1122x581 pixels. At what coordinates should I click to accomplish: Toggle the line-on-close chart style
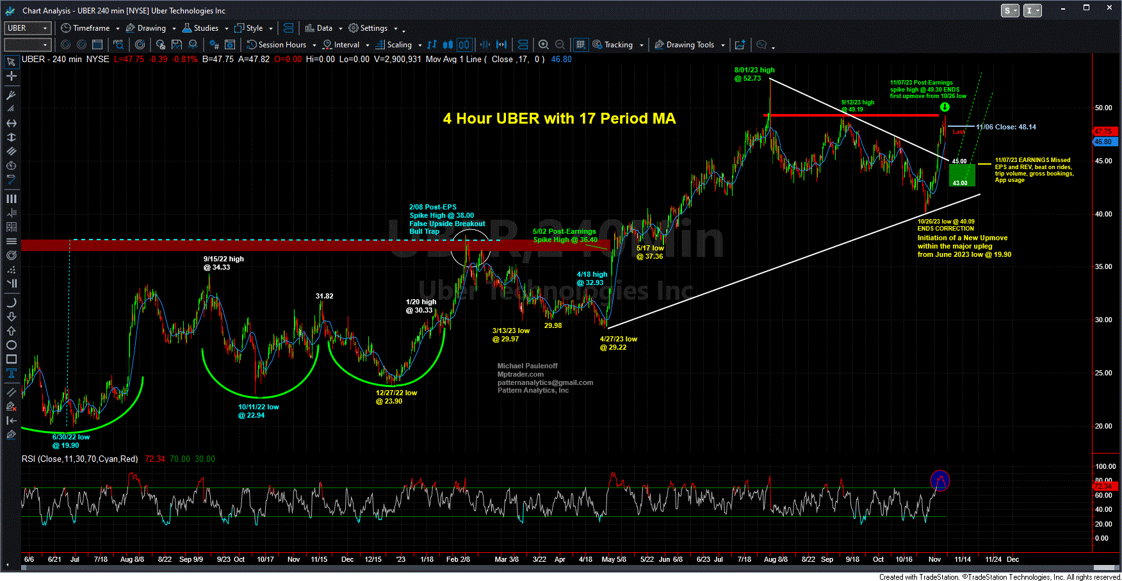coord(432,45)
